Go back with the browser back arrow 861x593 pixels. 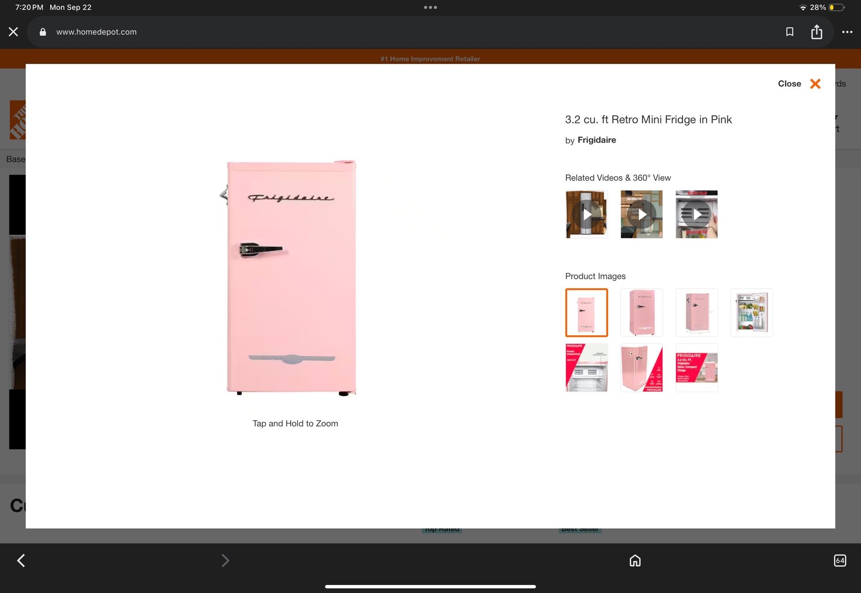[x=21, y=560]
